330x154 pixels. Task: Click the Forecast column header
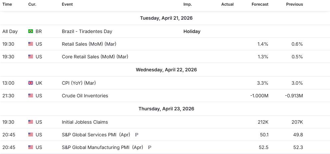260,4
